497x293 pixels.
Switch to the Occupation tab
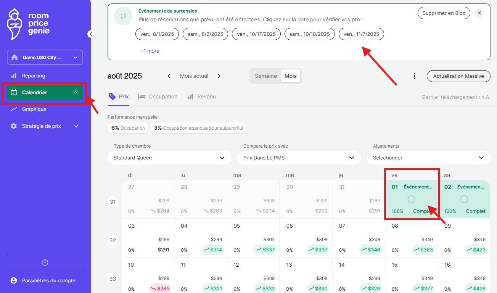click(x=158, y=97)
